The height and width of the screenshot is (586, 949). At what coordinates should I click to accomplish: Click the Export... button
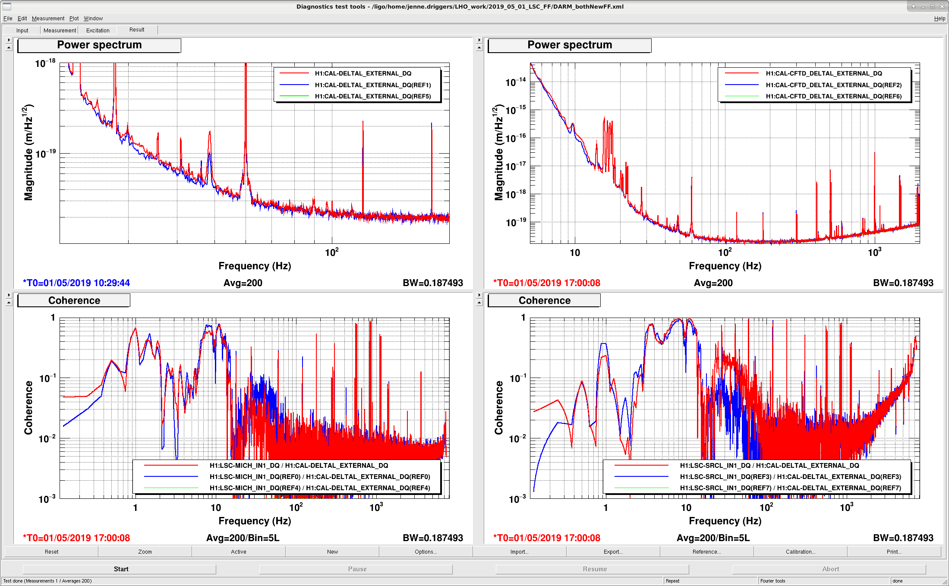click(613, 552)
